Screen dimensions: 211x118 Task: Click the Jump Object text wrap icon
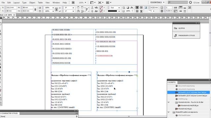pyautogui.click(x=141, y=11)
